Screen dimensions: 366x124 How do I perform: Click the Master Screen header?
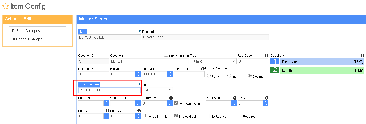coord(221,19)
